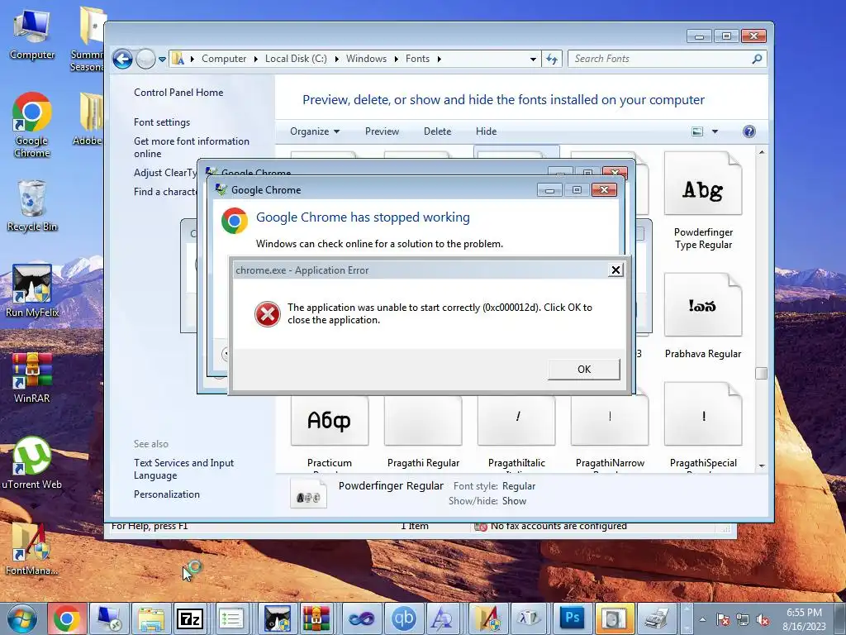
Task: Click the Windows Start button
Action: [x=22, y=618]
